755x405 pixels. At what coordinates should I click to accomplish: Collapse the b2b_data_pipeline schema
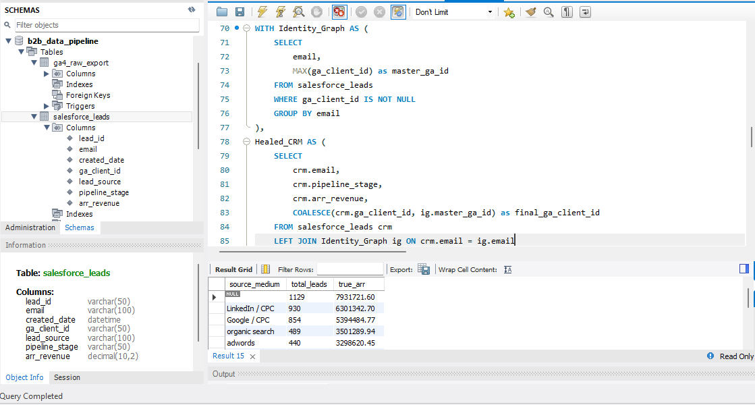(8, 41)
